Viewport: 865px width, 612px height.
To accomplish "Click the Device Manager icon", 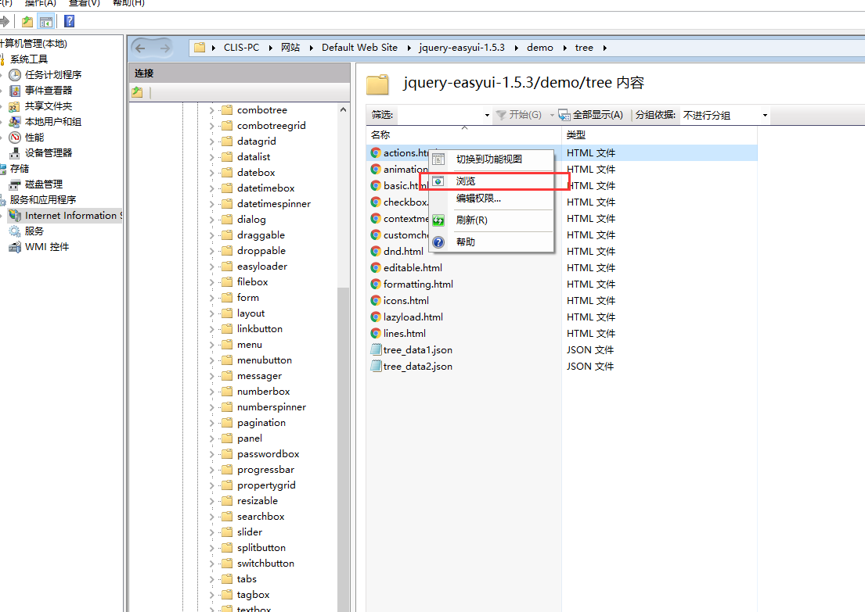I will point(15,153).
